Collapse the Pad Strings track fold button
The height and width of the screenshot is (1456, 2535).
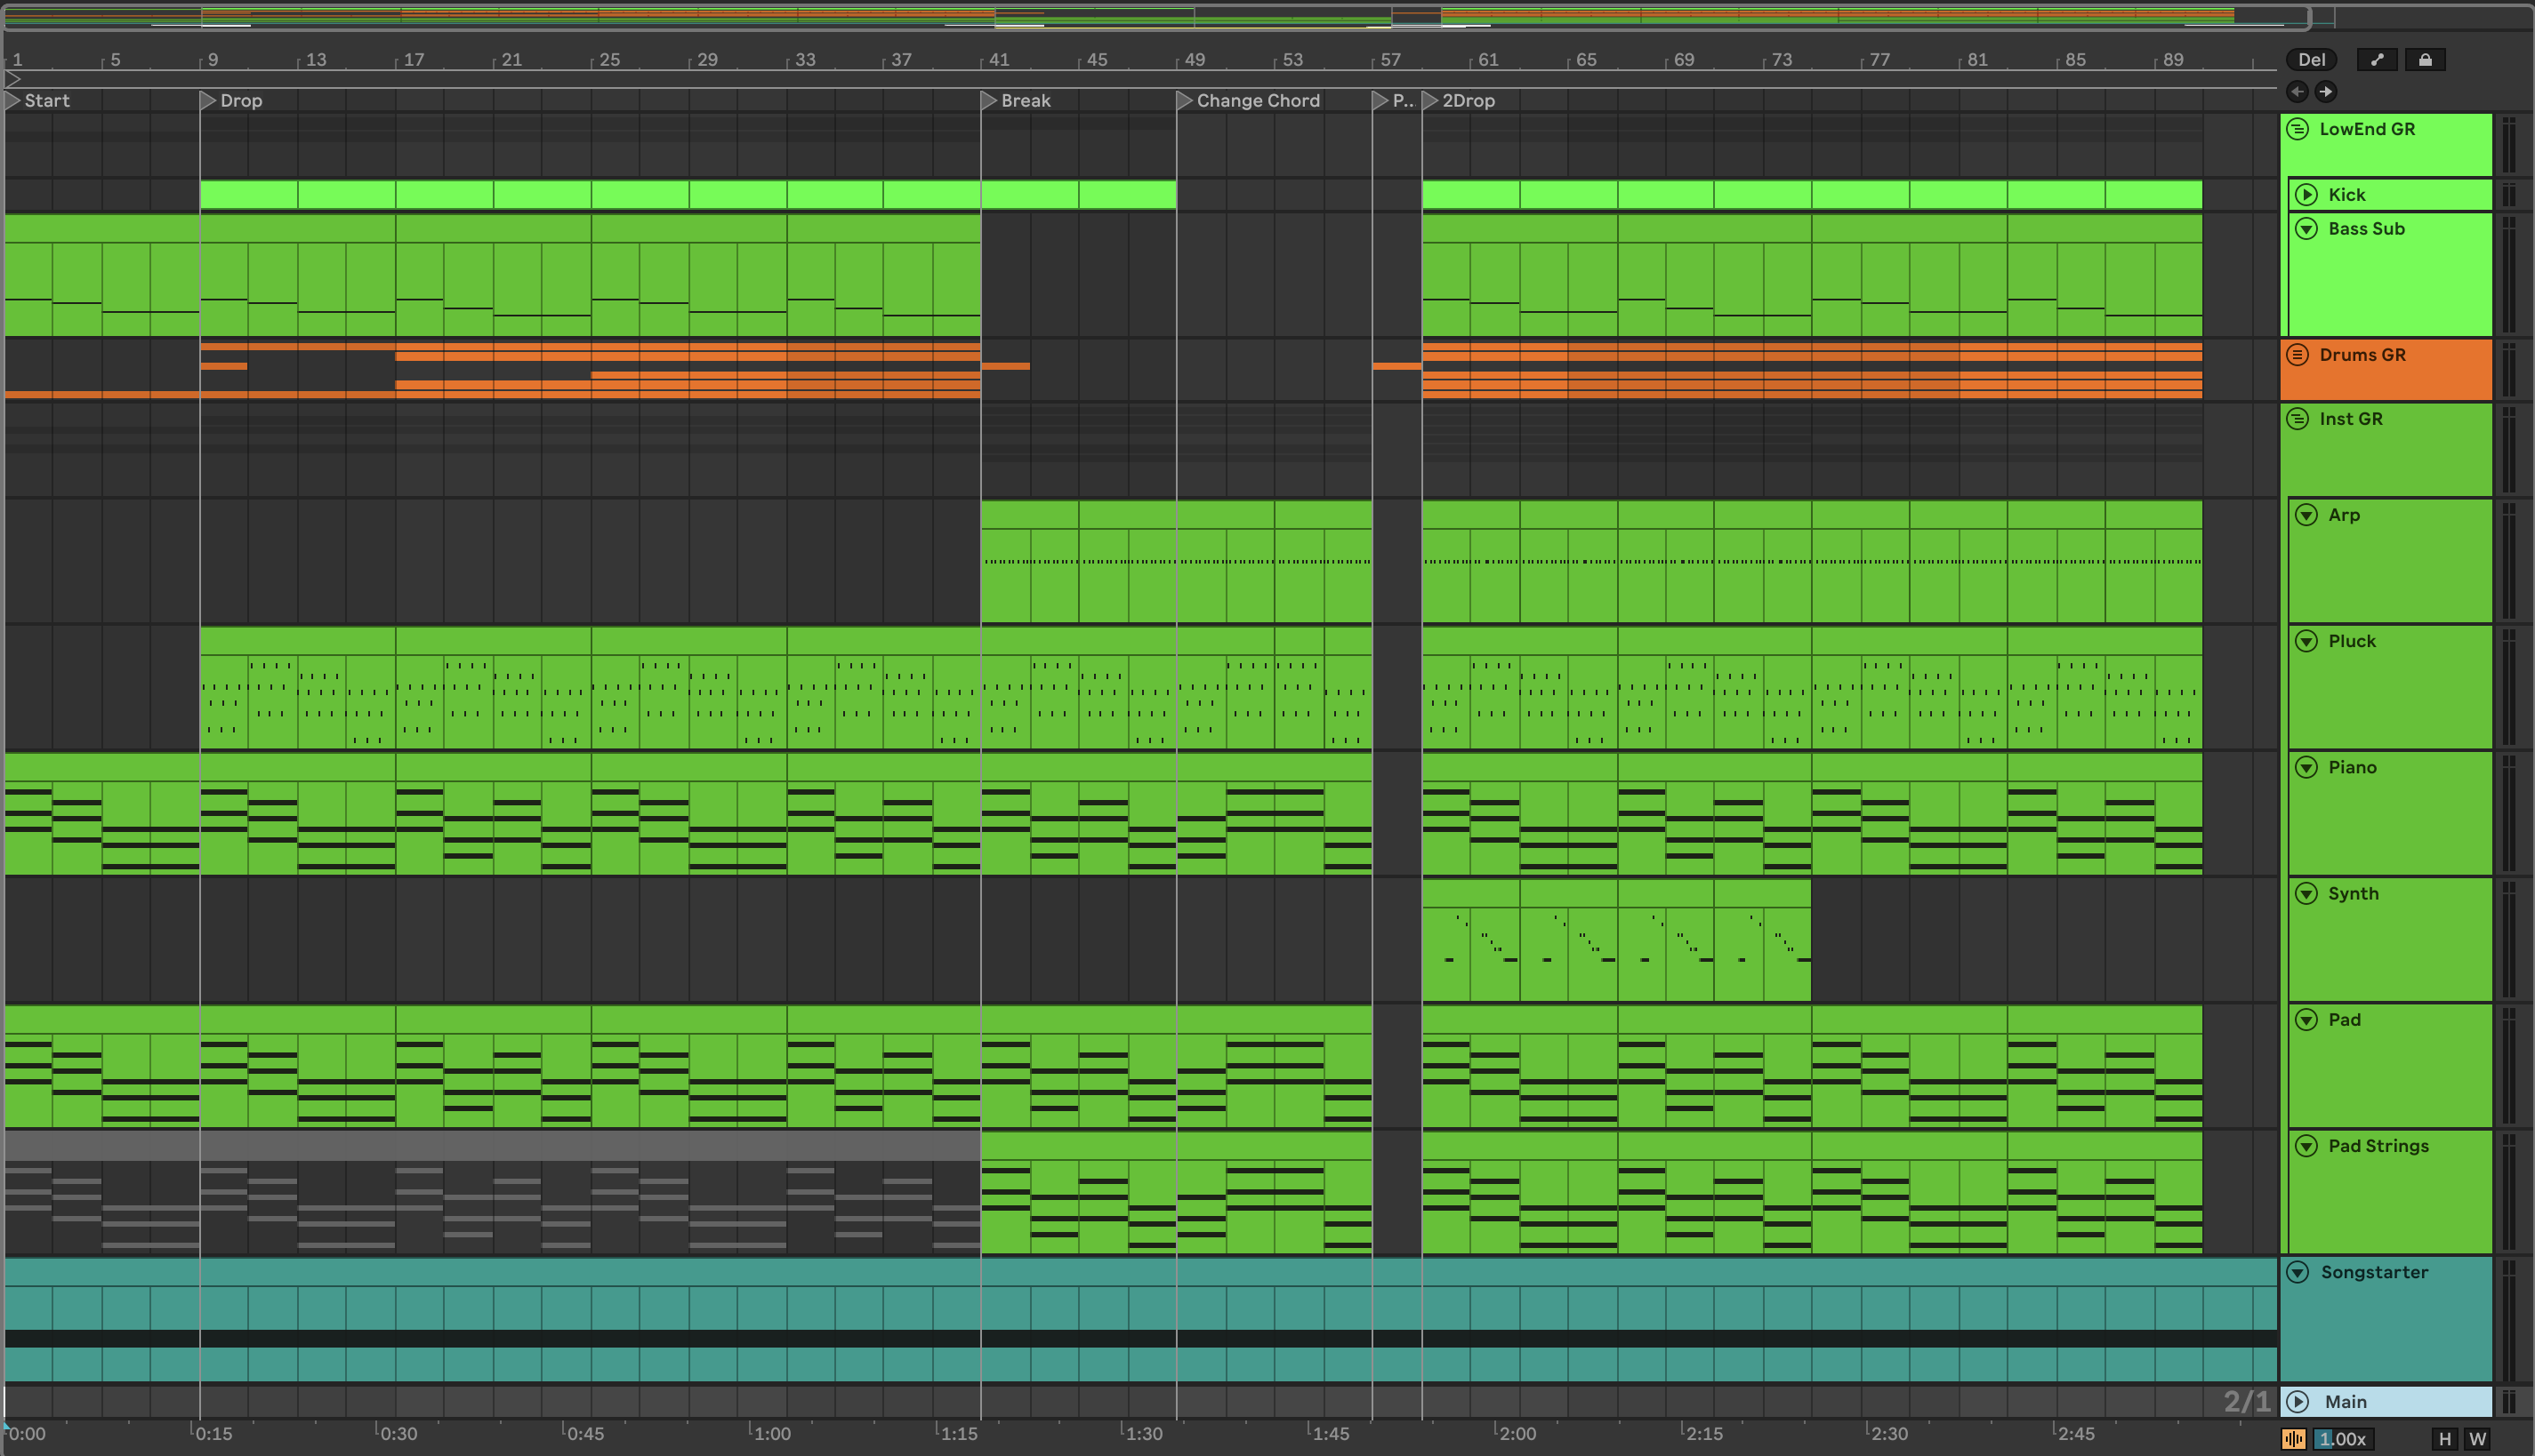click(2306, 1146)
